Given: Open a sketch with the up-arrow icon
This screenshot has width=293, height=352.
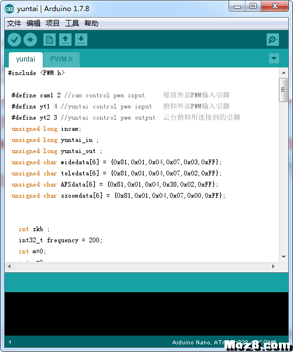Looking at the screenshot, I should (65, 40).
